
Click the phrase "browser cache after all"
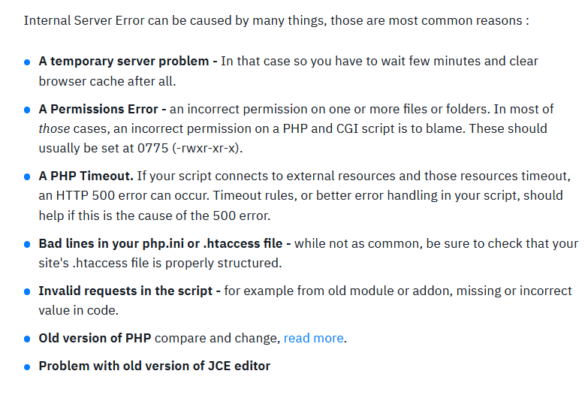(x=107, y=81)
